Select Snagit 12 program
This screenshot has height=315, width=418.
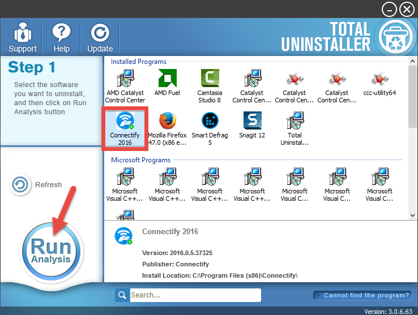pos(252,125)
